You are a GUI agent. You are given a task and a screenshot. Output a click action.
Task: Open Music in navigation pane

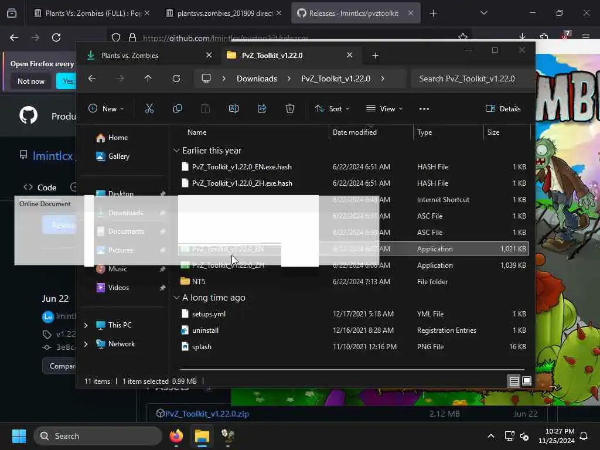coord(117,268)
